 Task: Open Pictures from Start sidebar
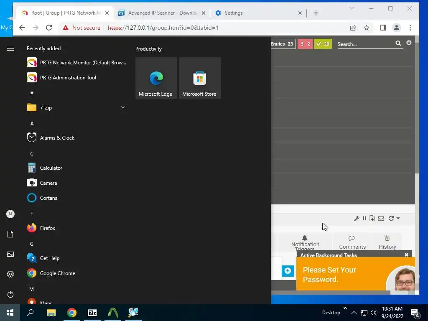(10, 254)
